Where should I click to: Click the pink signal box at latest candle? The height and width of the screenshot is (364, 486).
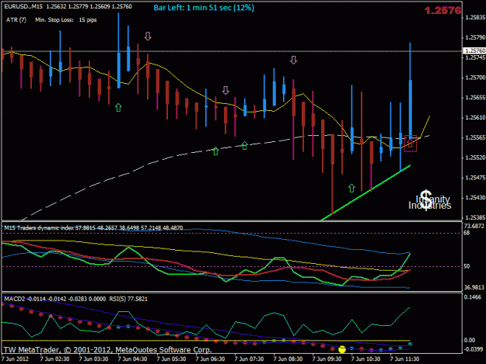coord(410,144)
